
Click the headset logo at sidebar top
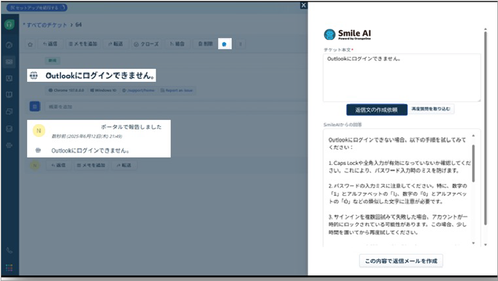click(x=9, y=25)
